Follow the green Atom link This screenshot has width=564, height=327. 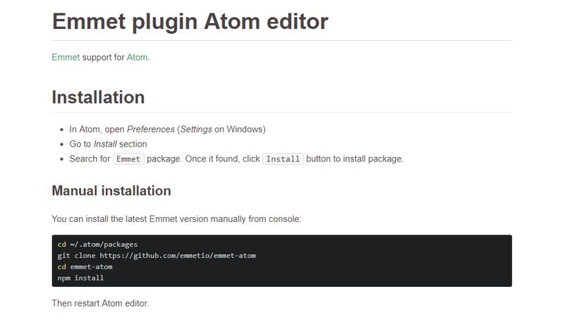[137, 57]
